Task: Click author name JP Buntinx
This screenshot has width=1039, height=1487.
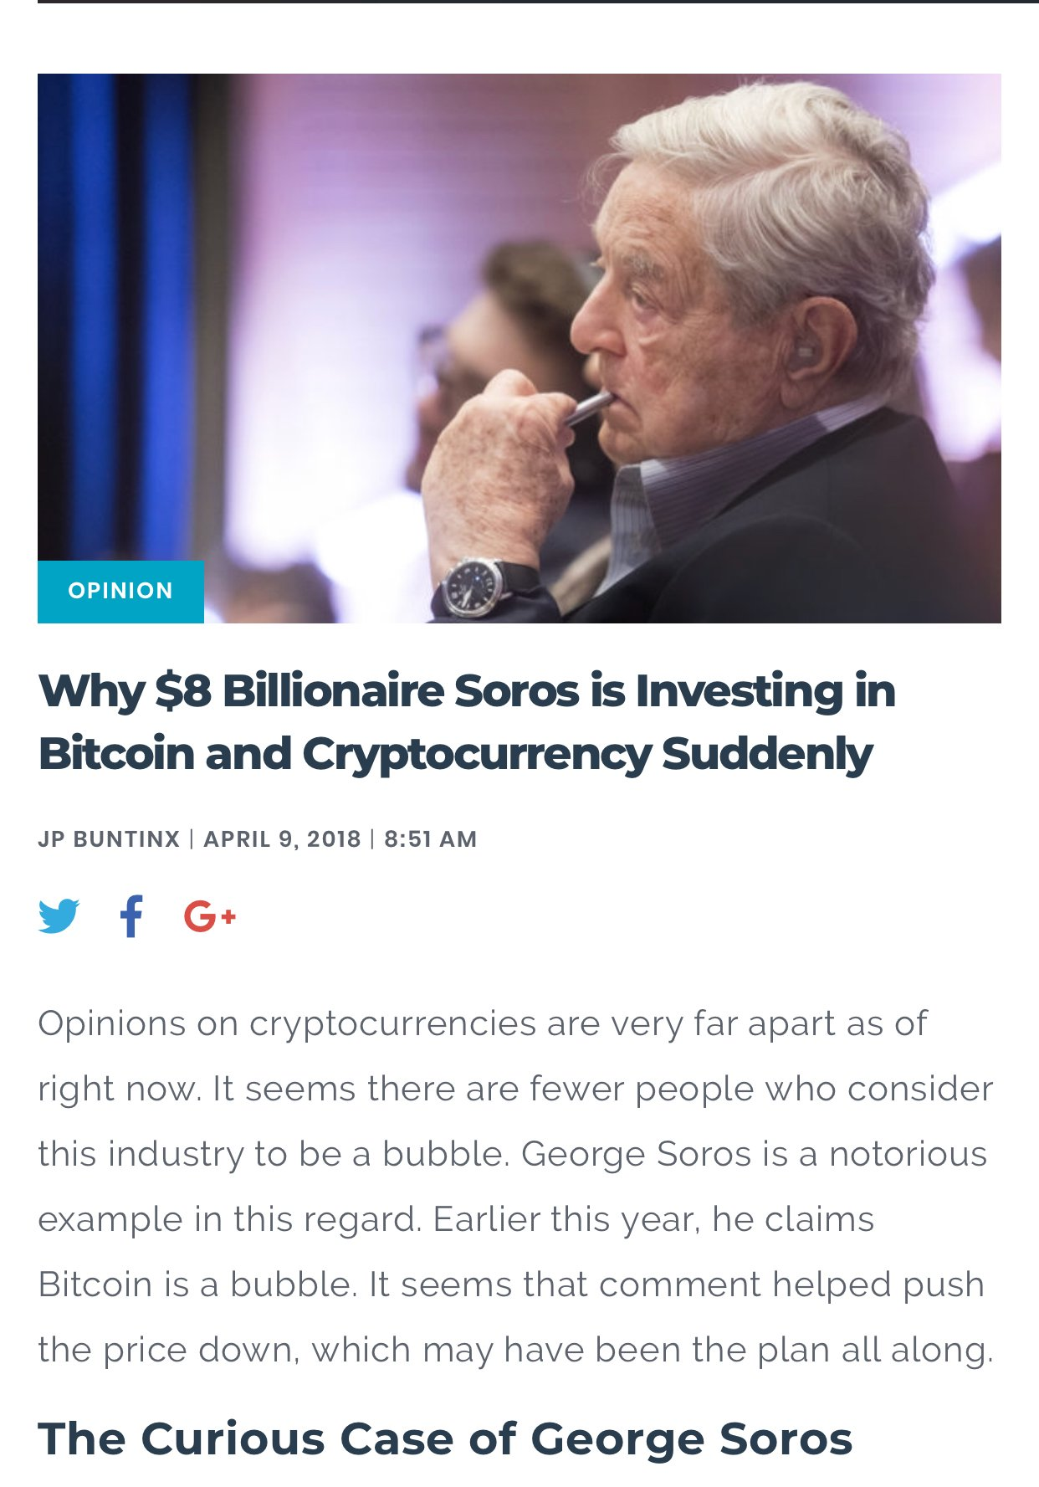Action: 109,839
